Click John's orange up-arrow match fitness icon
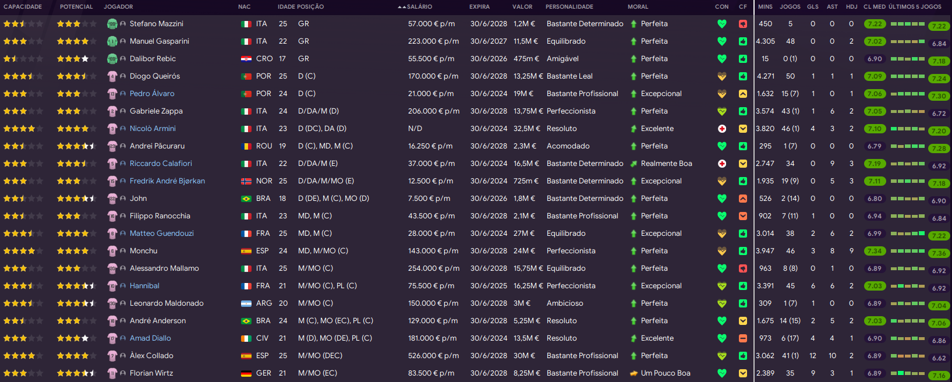 [743, 199]
